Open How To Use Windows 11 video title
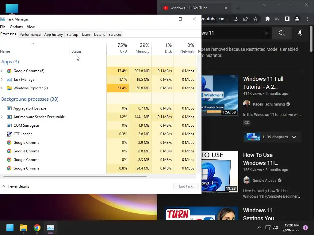This screenshot has height=235, width=314. pyautogui.click(x=261, y=159)
